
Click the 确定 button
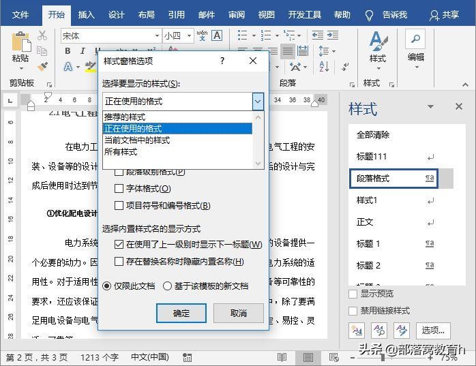(181, 314)
